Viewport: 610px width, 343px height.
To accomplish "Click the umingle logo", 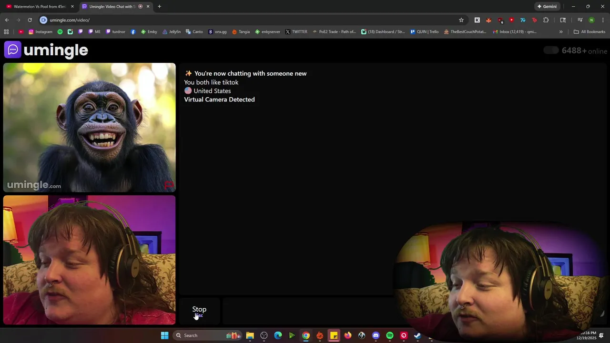I will coord(46,50).
